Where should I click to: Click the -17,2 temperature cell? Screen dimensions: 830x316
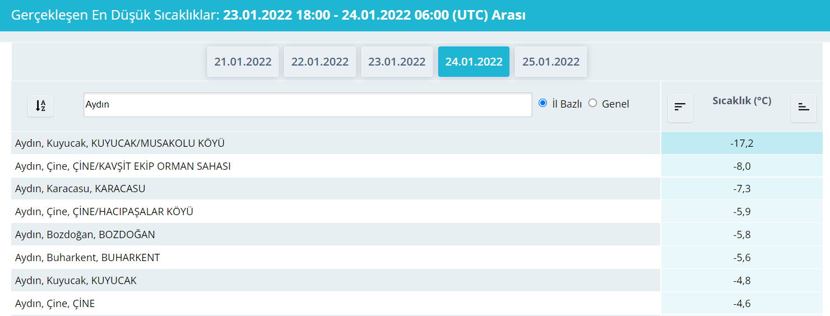click(x=741, y=143)
